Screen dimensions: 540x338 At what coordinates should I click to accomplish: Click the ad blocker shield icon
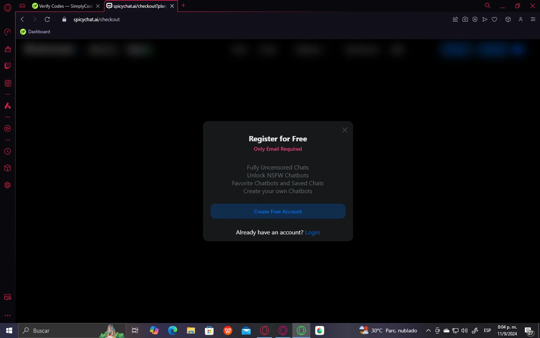[x=475, y=19]
